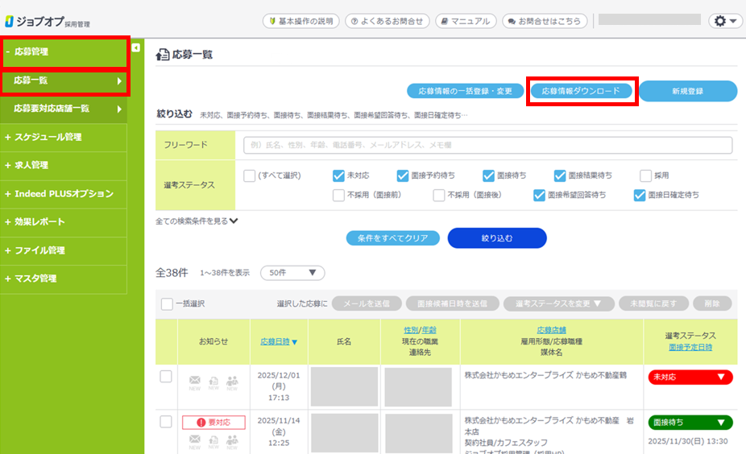Open 応募要対応店舗一覧 menu item

click(x=63, y=108)
